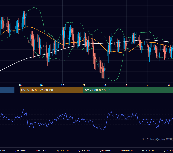The height and width of the screenshot is (153, 173).
Task: Select the 20 hour label on upper axis
Action: (x=63, y=85)
